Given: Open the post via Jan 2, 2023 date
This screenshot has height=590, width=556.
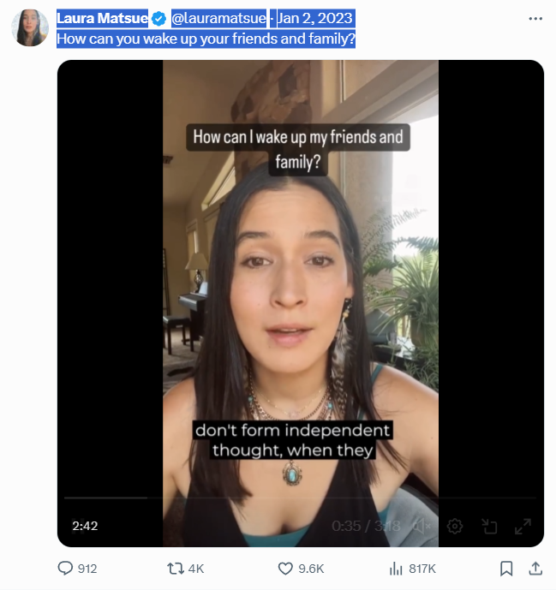Looking at the screenshot, I should pyautogui.click(x=315, y=18).
